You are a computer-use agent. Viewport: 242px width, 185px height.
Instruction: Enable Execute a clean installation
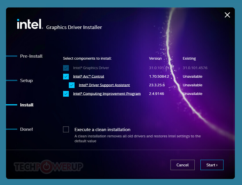coord(66,129)
